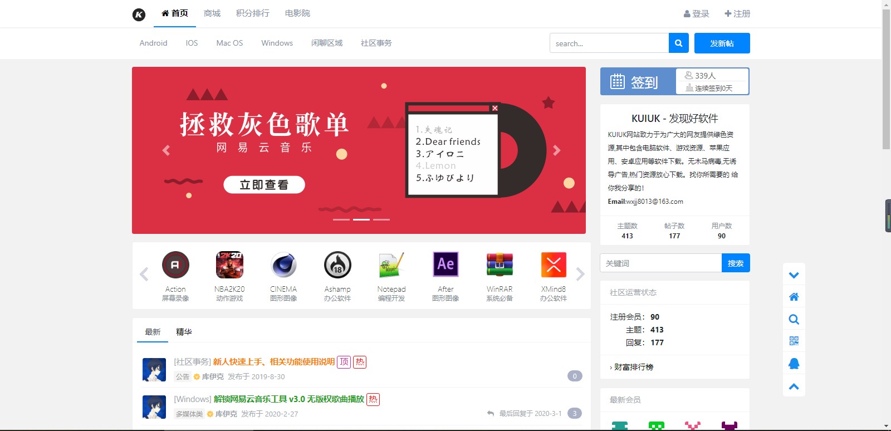The width and height of the screenshot is (891, 431).
Task: Open post 解锁网易云音乐工具 v3.0
Action: tap(289, 399)
